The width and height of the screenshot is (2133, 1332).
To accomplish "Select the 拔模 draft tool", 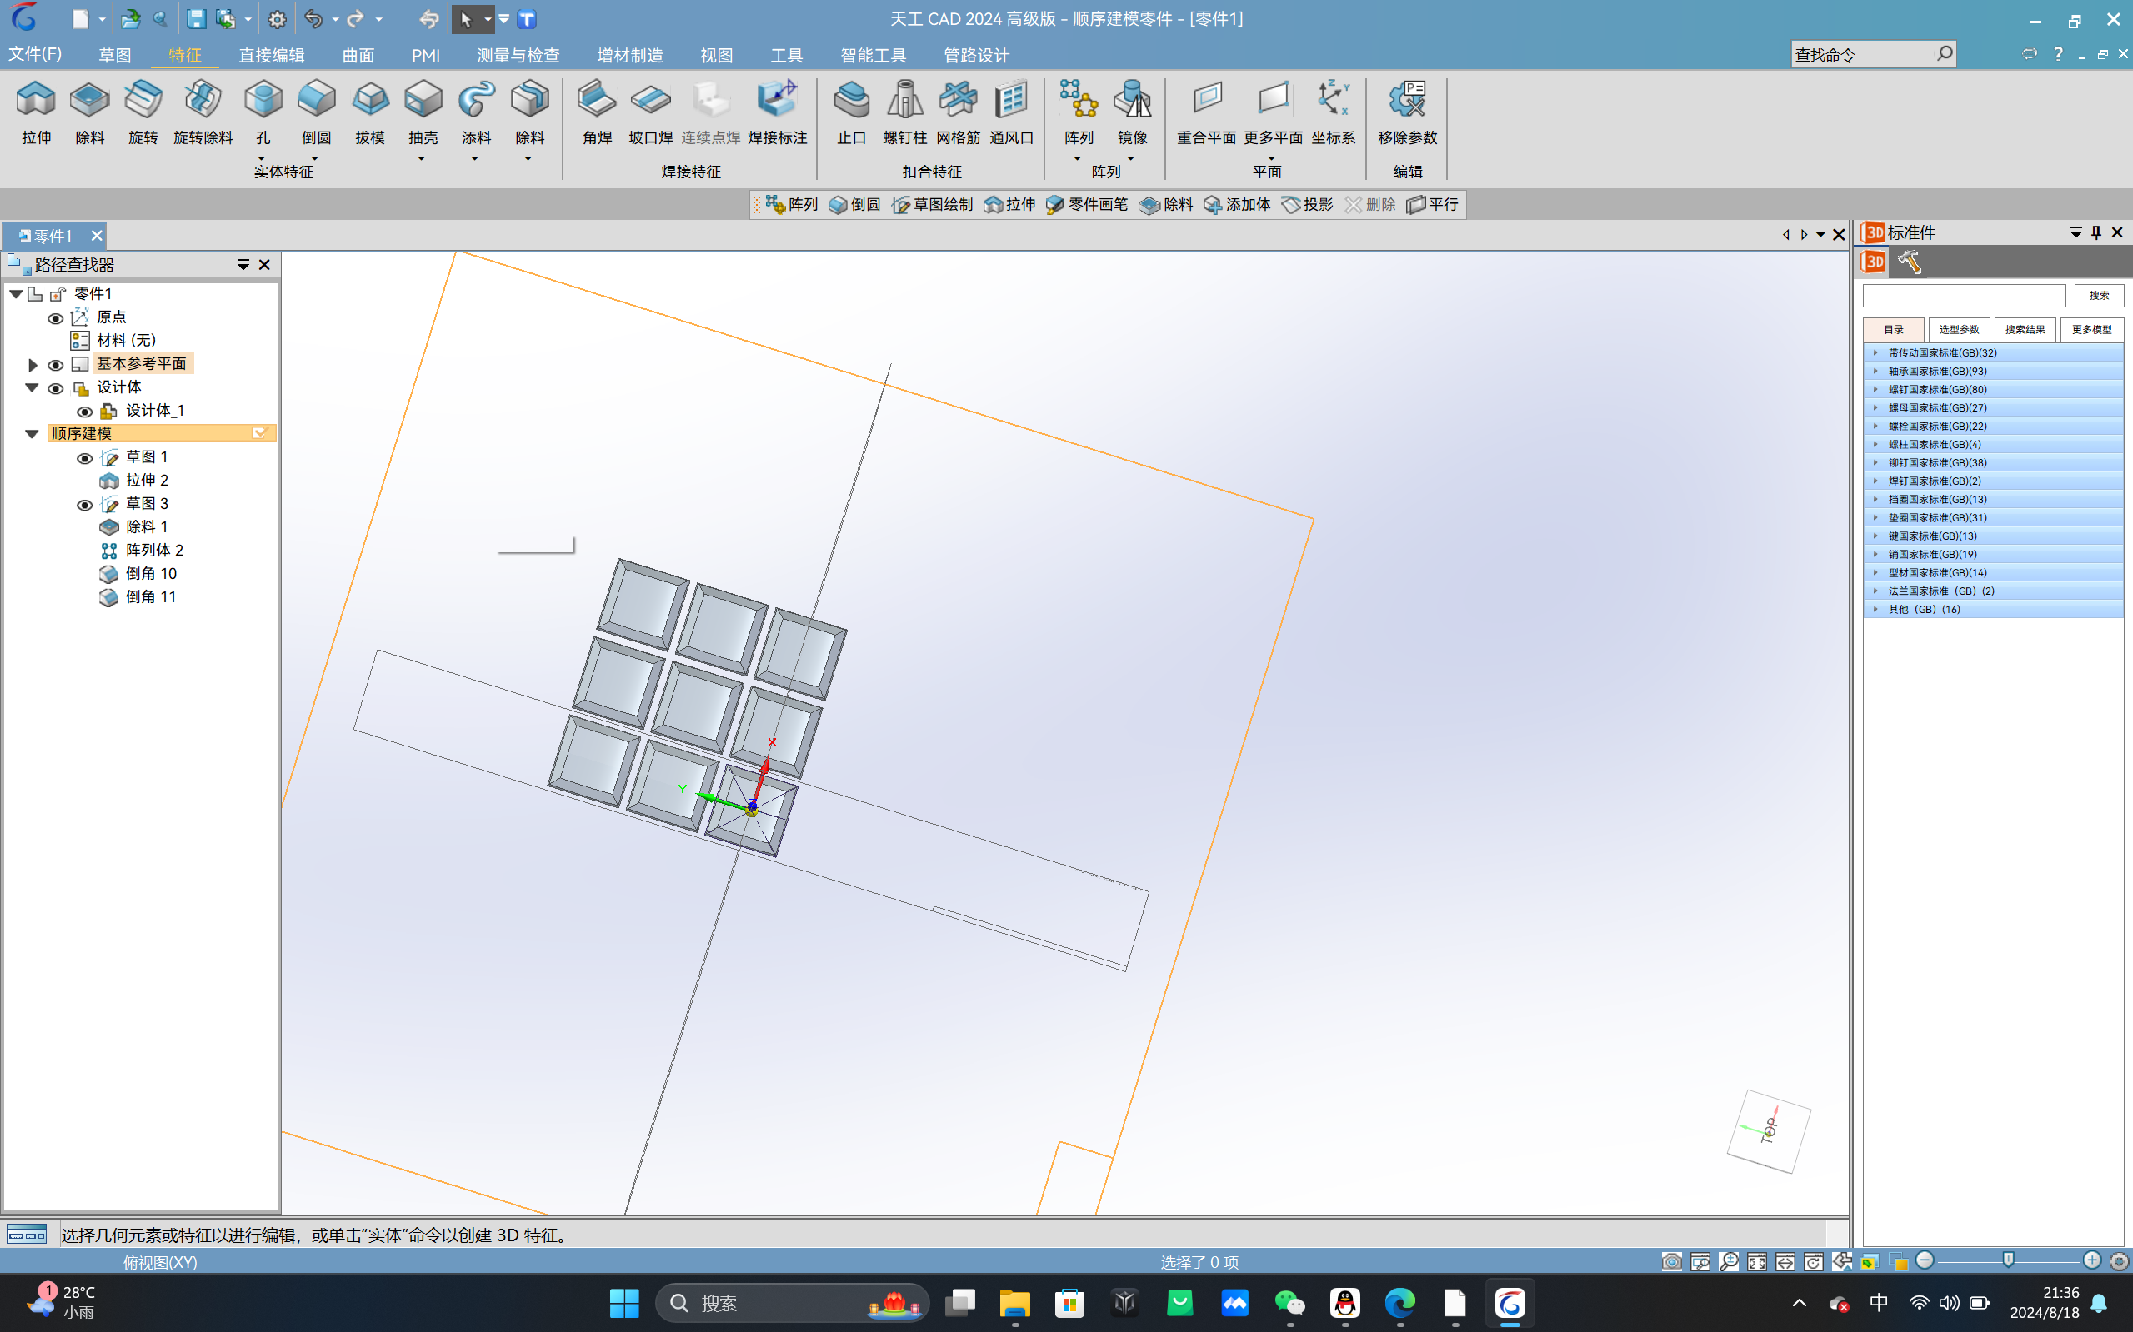I will pos(369,112).
